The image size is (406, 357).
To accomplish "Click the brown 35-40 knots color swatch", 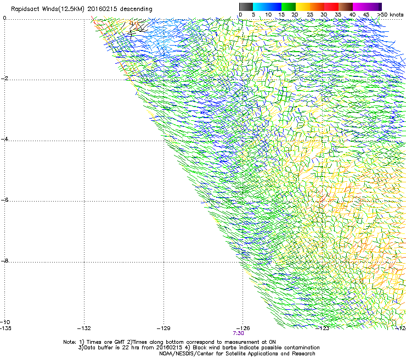I will click(x=346, y=7).
